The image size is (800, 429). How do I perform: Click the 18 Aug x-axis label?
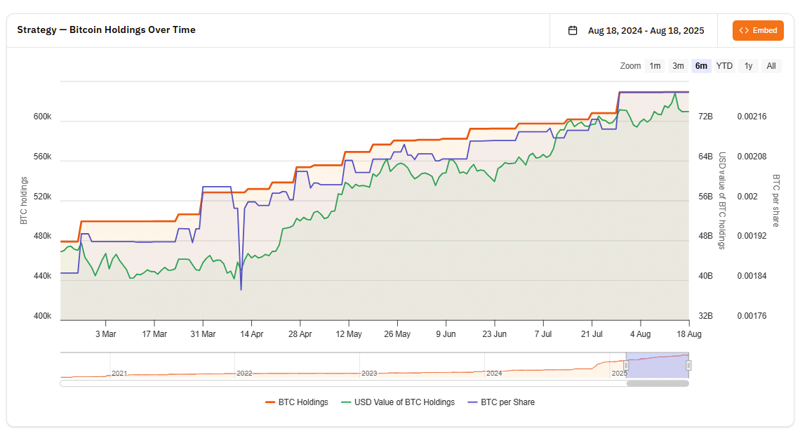point(689,334)
